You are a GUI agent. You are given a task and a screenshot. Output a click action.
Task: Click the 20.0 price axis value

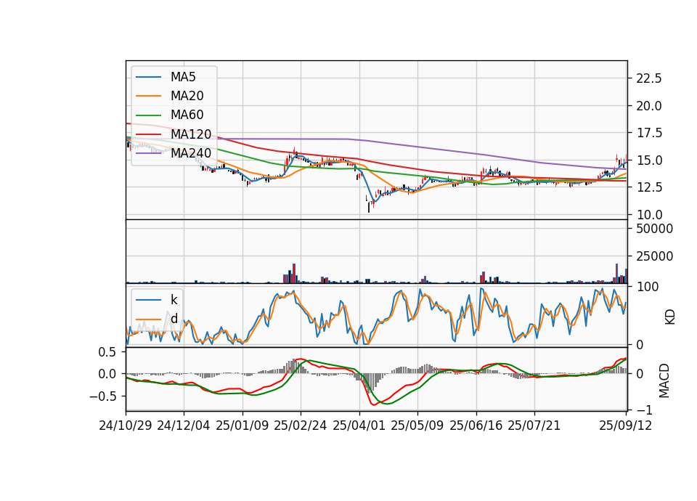click(x=649, y=106)
